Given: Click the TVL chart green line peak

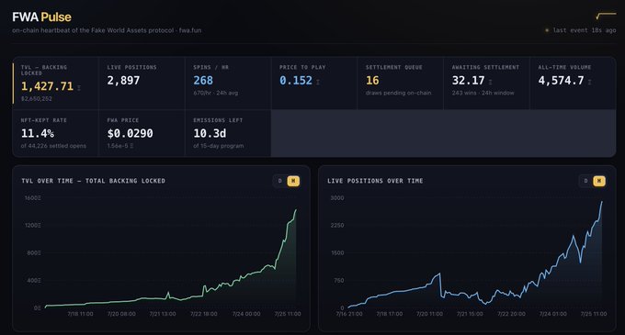Looking at the screenshot, I should [296, 209].
